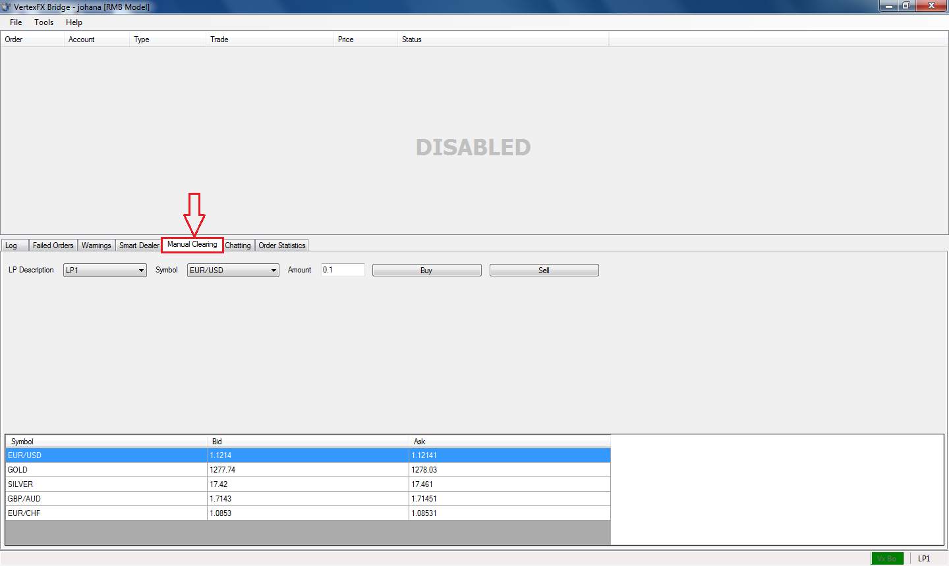Go to the Chatting tab
This screenshot has width=949, height=566.
point(238,245)
